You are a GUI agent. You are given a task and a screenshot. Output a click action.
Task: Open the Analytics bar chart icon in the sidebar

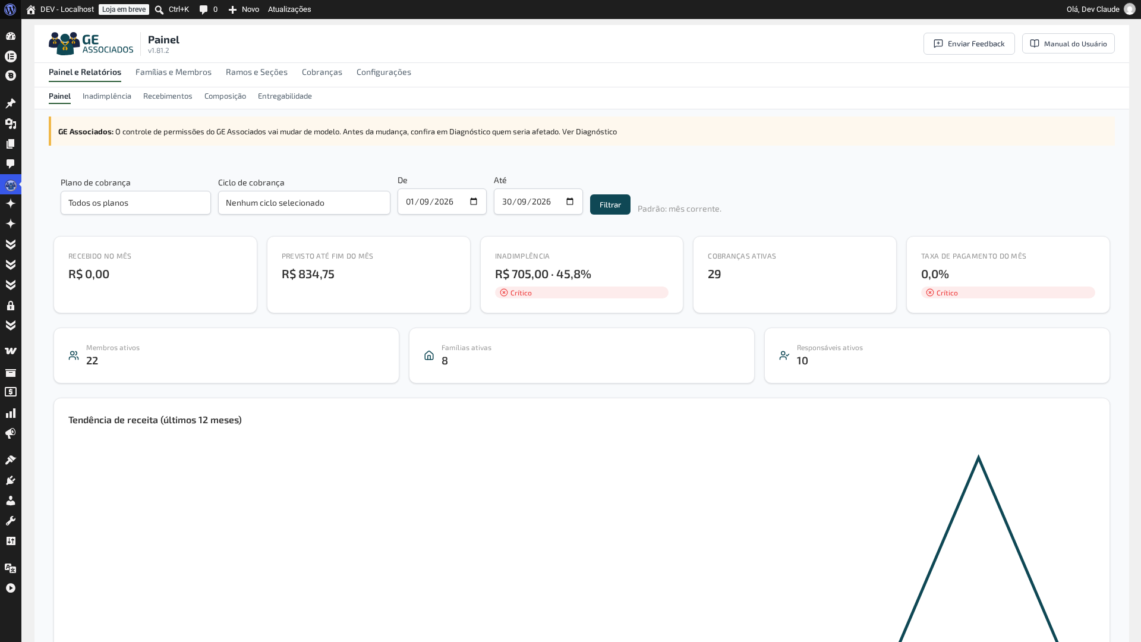pos(11,413)
